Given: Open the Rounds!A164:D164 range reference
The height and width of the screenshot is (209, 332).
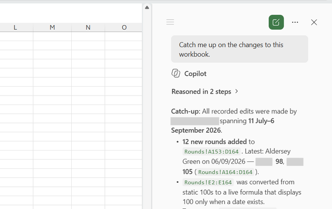Looking at the screenshot, I should pos(225,172).
